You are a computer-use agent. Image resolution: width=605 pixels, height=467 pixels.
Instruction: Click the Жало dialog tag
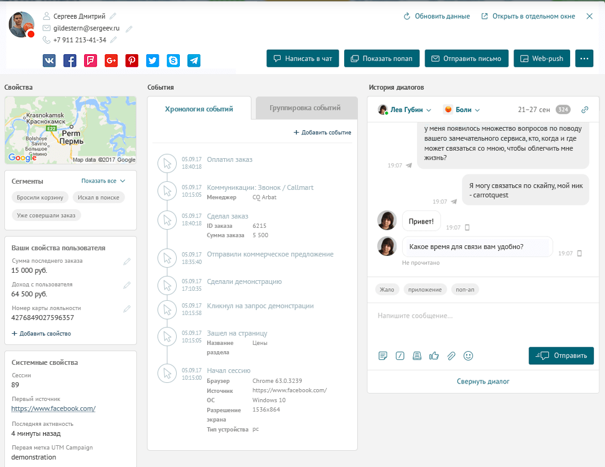pyautogui.click(x=387, y=290)
